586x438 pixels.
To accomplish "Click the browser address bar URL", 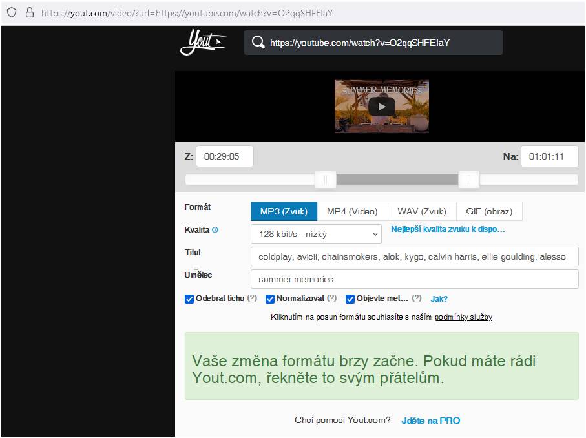I will pos(187,13).
